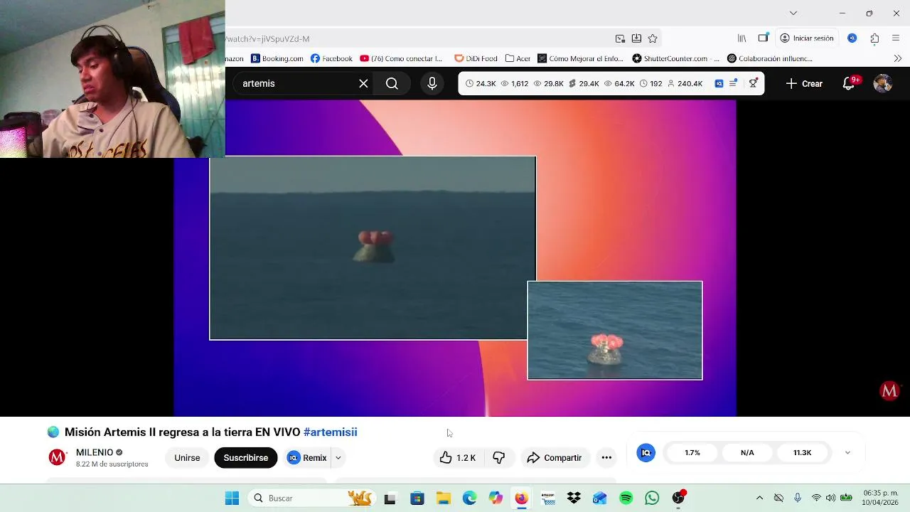Click the Crear button
The height and width of the screenshot is (512, 910).
click(x=804, y=84)
